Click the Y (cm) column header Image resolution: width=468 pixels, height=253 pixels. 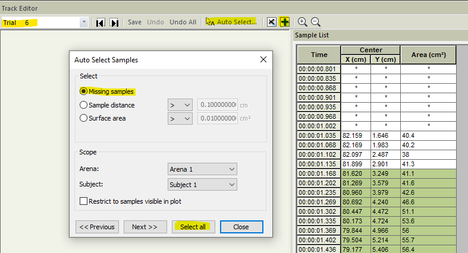[x=385, y=59]
